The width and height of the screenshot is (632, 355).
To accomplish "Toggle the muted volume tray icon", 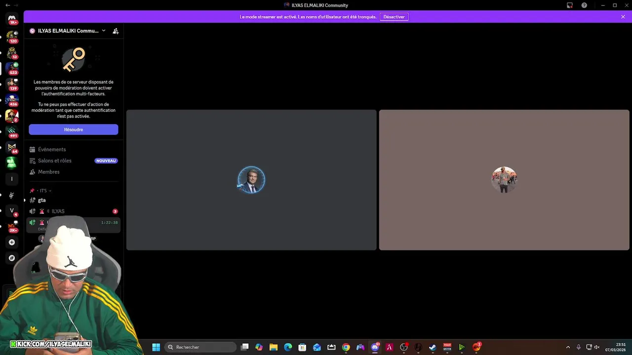I will click(596, 347).
